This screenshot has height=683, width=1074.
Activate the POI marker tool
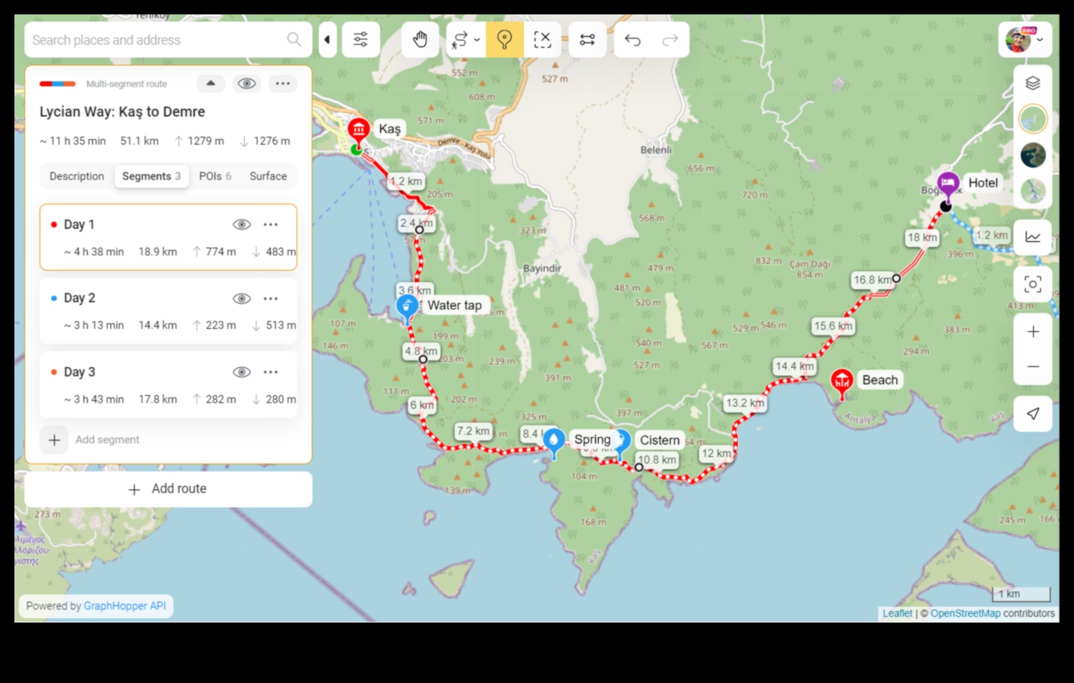pyautogui.click(x=505, y=40)
